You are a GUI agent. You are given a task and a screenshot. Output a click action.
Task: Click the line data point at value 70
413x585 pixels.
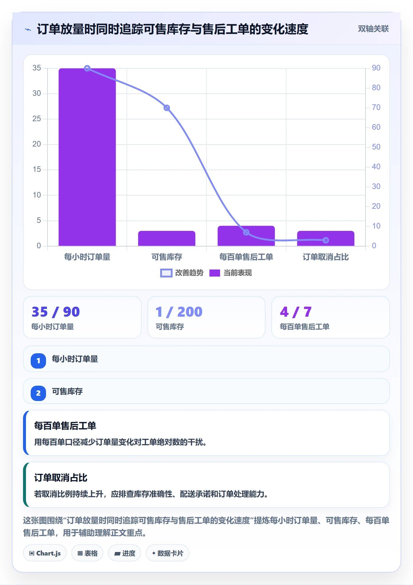[x=167, y=108]
